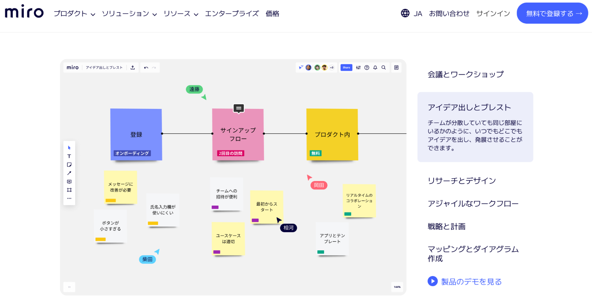Click the first collaborator avatar
The image size is (592, 297).
click(308, 67)
